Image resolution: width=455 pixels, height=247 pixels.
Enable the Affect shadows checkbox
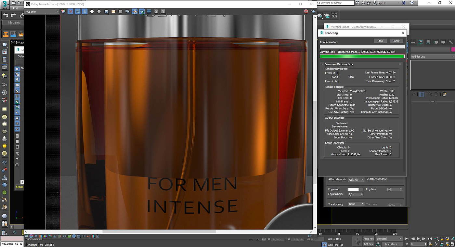pyautogui.click(x=368, y=179)
